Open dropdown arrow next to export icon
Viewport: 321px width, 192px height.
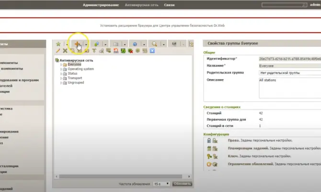(x=105, y=44)
